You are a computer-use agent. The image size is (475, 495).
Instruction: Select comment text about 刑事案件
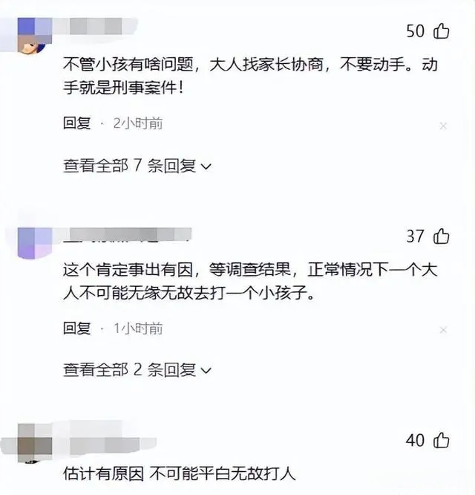250,76
